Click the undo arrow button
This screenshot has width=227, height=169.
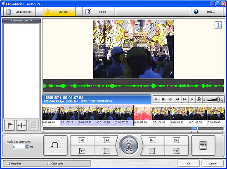(x=55, y=145)
